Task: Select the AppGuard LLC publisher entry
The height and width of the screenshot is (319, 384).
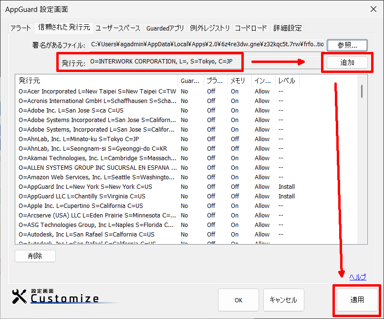Action: [98, 196]
